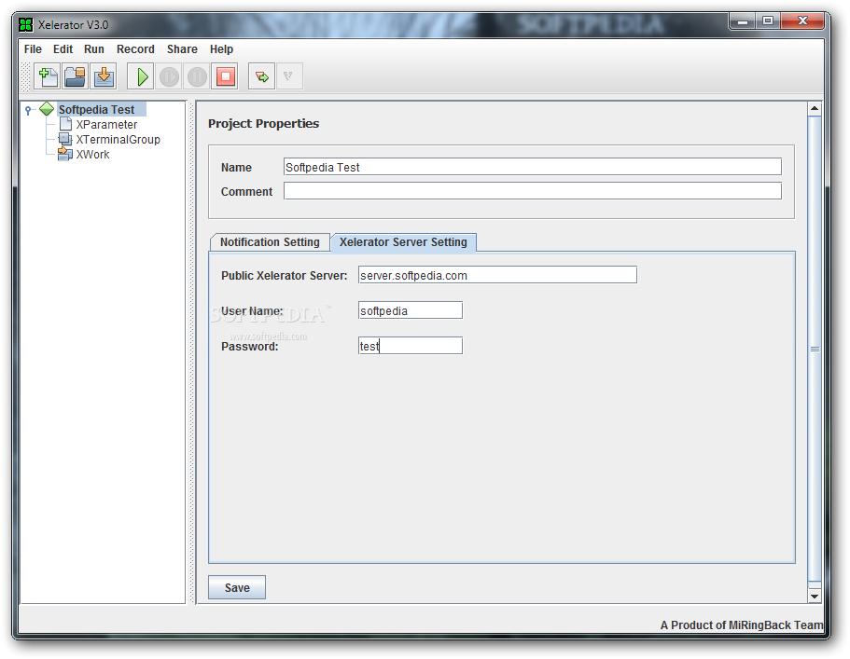Click the Xelerator app icon in title bar
850x659 pixels.
point(25,25)
